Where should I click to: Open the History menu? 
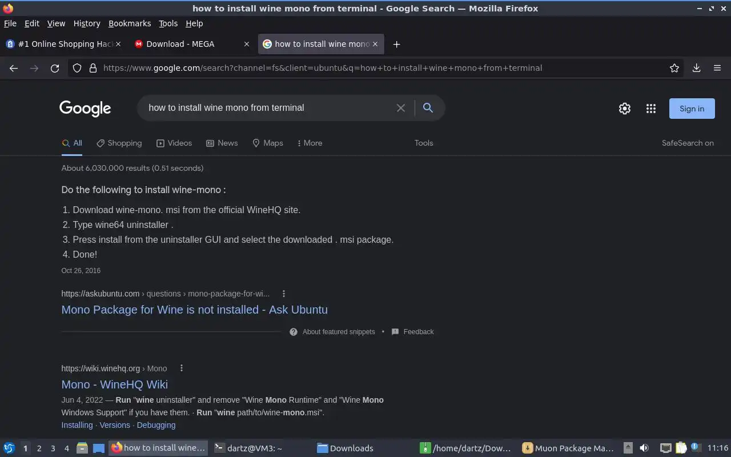coord(87,23)
